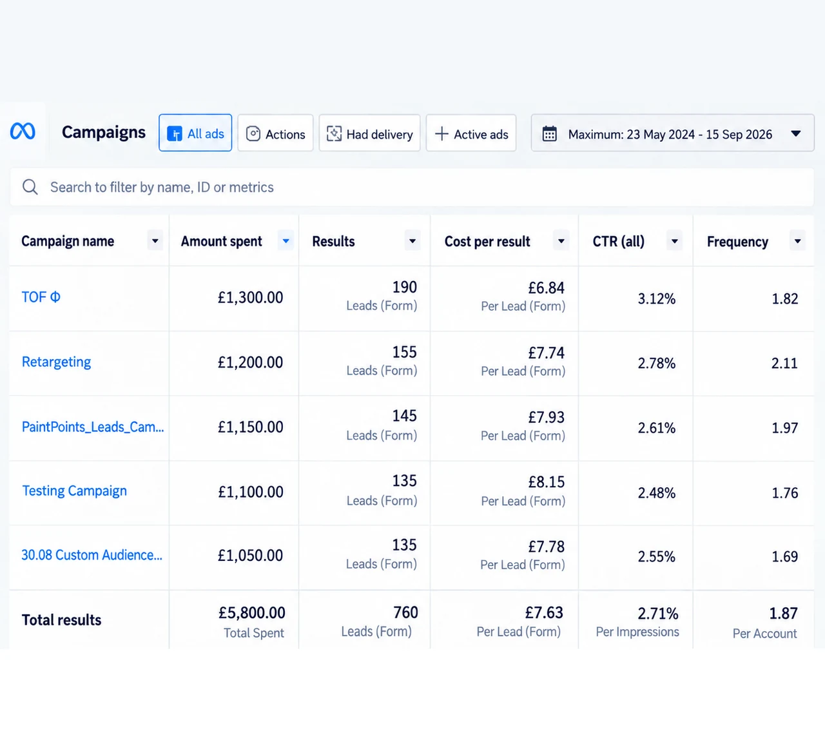Viewport: 825px width, 751px height.
Task: Click the 2.48% CTR value
Action: click(x=656, y=493)
